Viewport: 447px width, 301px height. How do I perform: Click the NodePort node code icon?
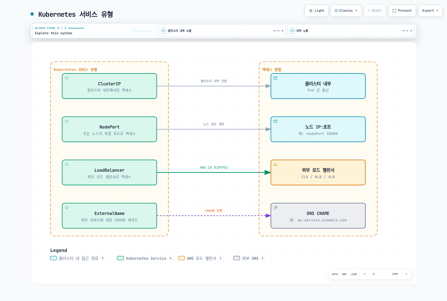pyautogui.click(x=67, y=121)
